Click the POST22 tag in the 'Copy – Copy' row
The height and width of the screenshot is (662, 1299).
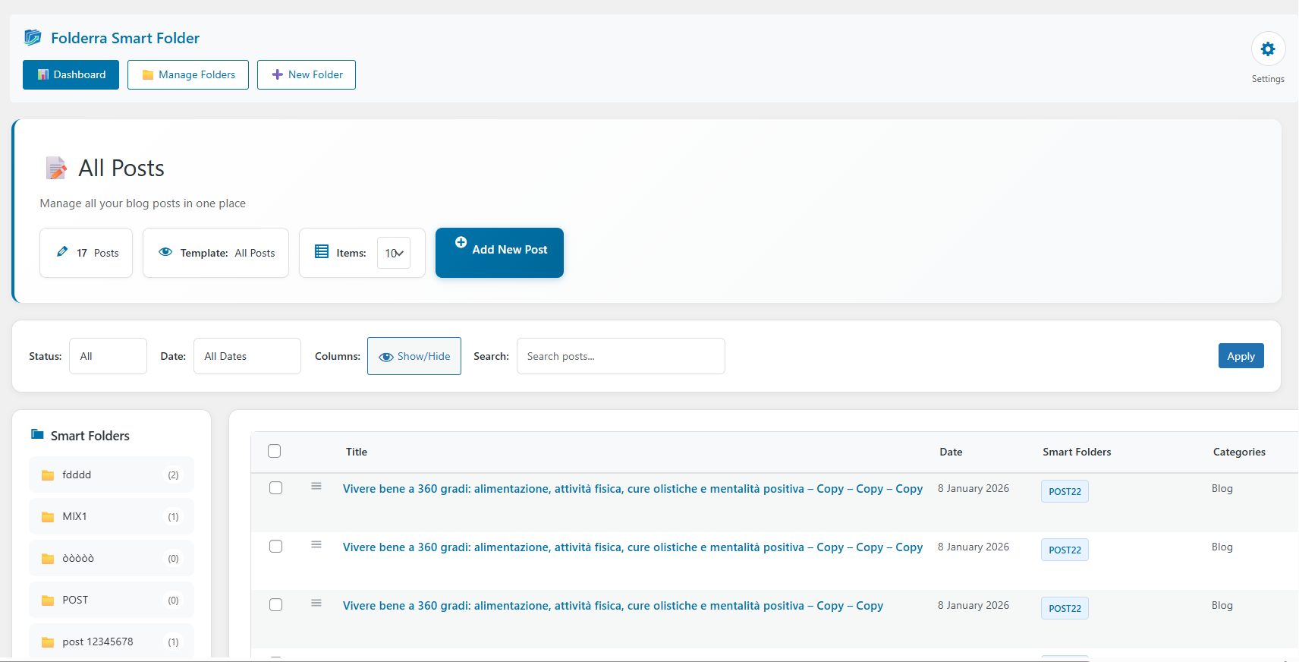click(x=1065, y=608)
